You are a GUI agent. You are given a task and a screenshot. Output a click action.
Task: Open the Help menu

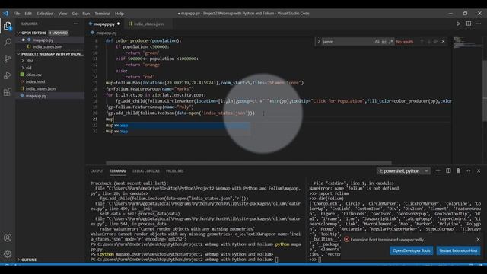119,14
